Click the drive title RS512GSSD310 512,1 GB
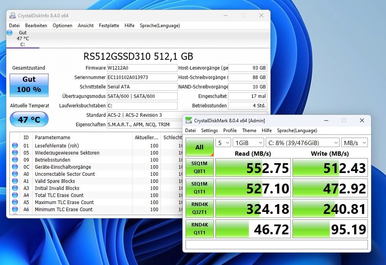The height and width of the screenshot is (265, 386). pos(138,56)
